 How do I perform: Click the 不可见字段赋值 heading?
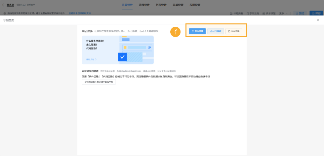click(x=90, y=71)
